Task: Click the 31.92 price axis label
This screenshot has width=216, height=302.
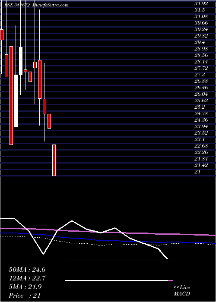Action: [201, 3]
